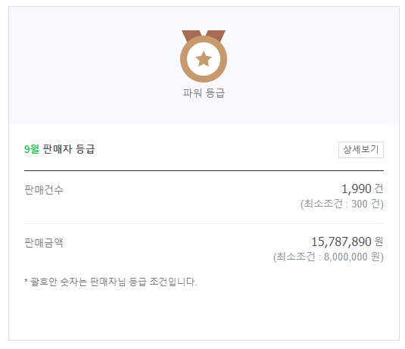405x349 pixels.
Task: Click the 15,787,890 원 sales amount
Action: [x=347, y=241]
